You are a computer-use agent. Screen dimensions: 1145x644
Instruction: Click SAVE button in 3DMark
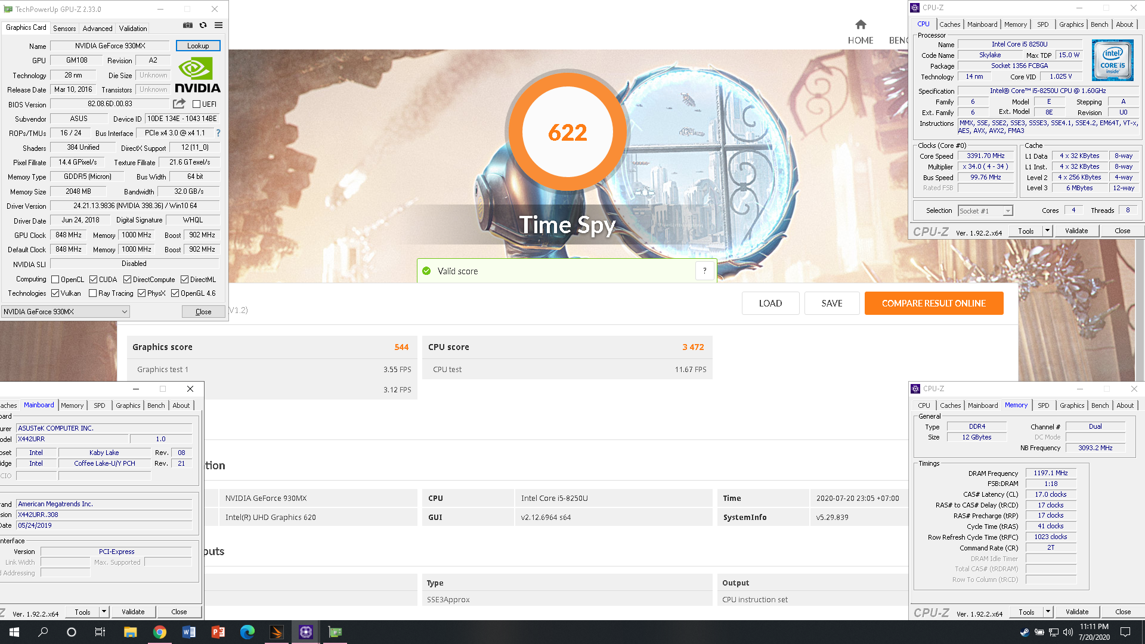tap(832, 304)
